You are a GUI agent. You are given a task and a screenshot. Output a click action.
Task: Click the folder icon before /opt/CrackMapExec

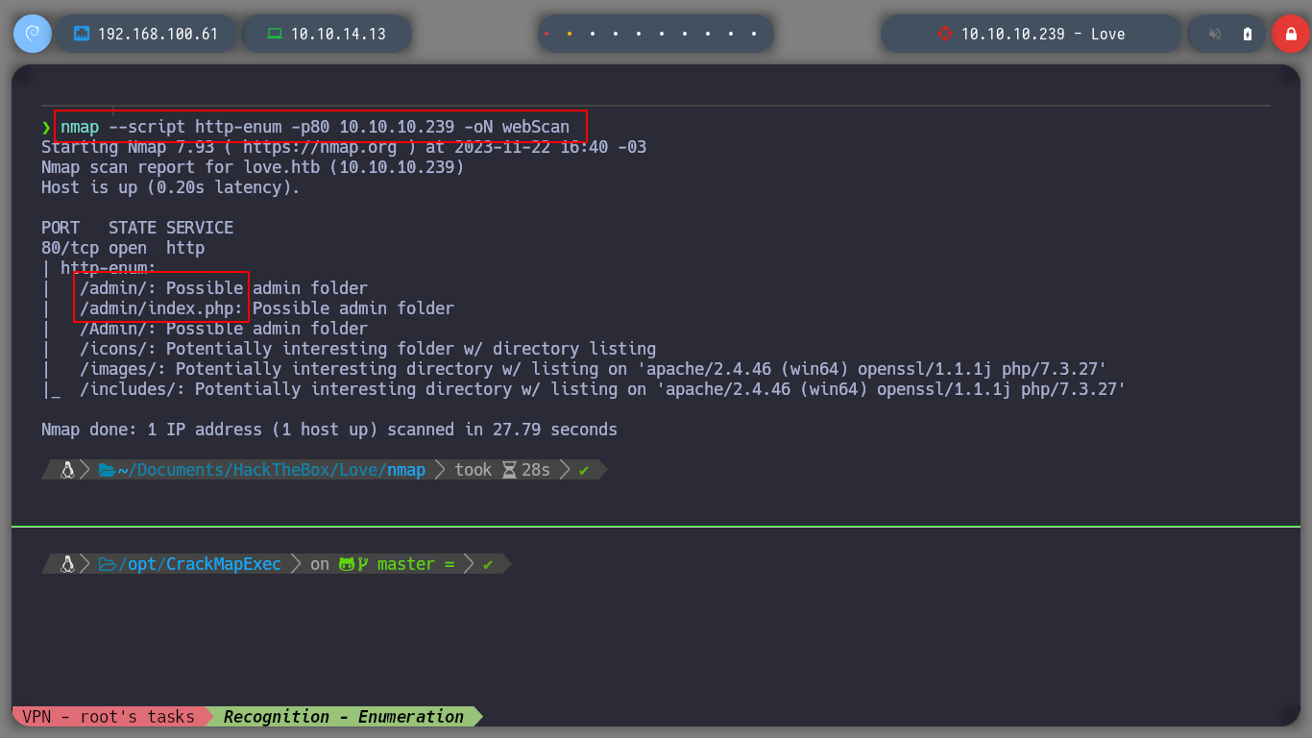click(108, 564)
